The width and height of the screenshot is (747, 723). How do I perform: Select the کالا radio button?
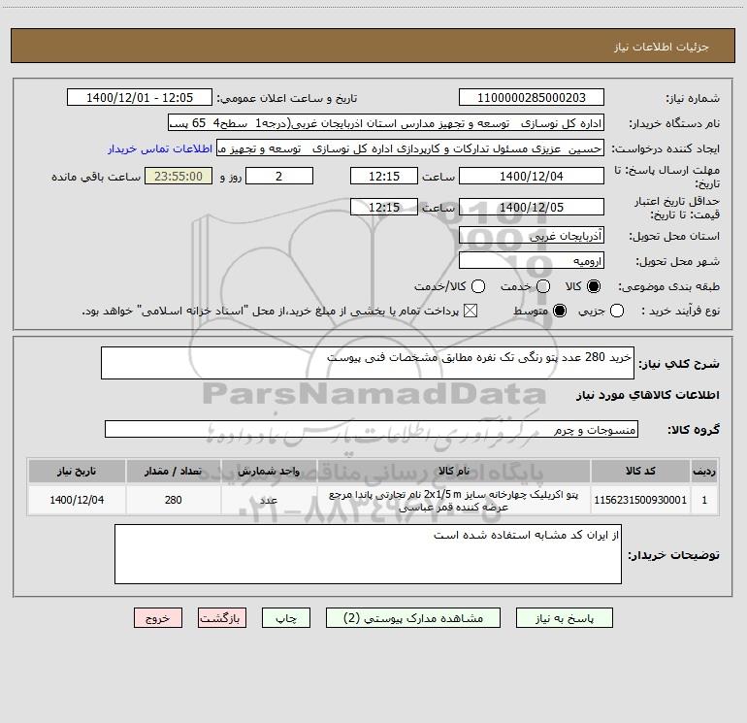click(x=594, y=286)
